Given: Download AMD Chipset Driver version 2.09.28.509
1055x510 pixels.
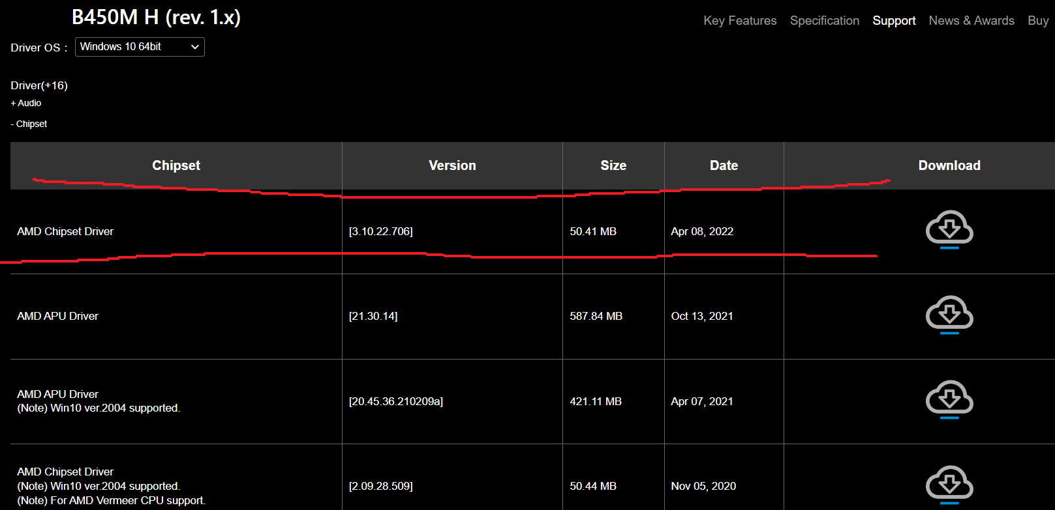Looking at the screenshot, I should tap(949, 485).
